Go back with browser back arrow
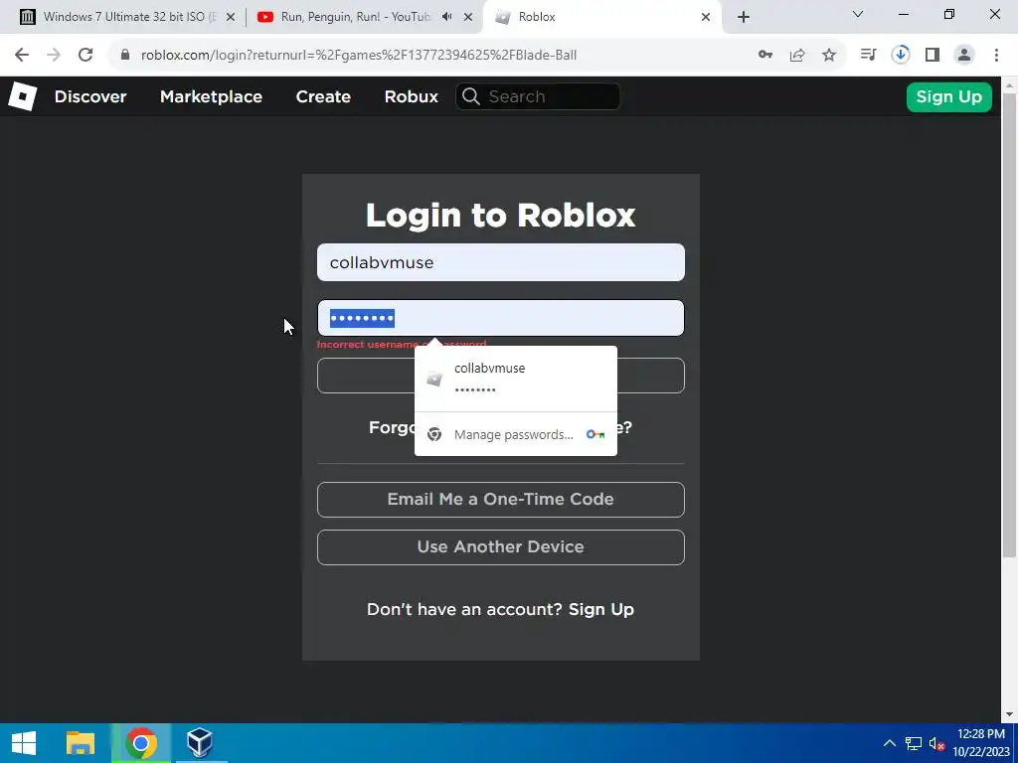This screenshot has height=763, width=1018. point(22,56)
